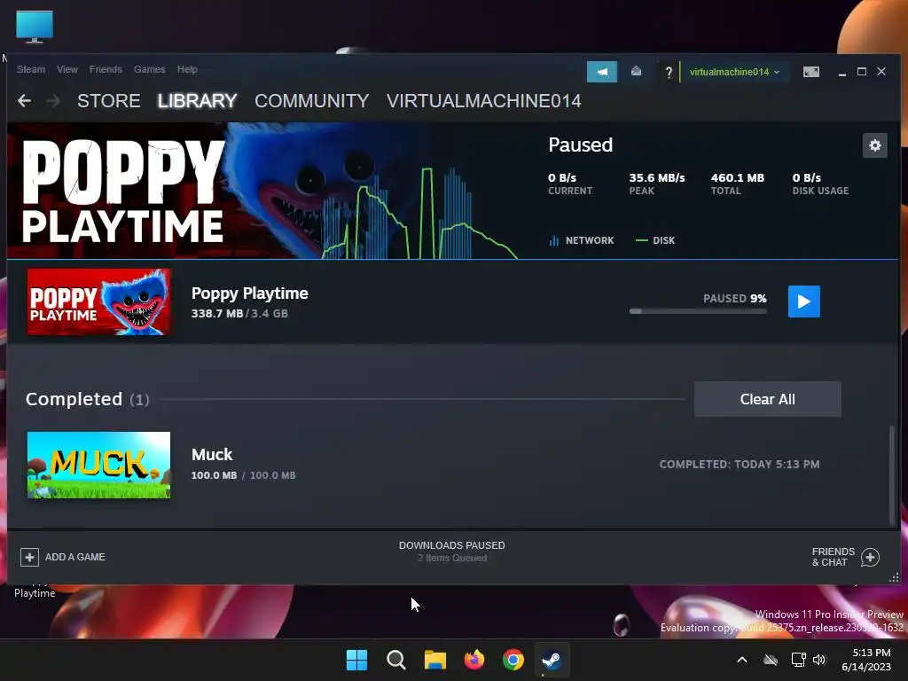Switch to the STORE tab

109,101
